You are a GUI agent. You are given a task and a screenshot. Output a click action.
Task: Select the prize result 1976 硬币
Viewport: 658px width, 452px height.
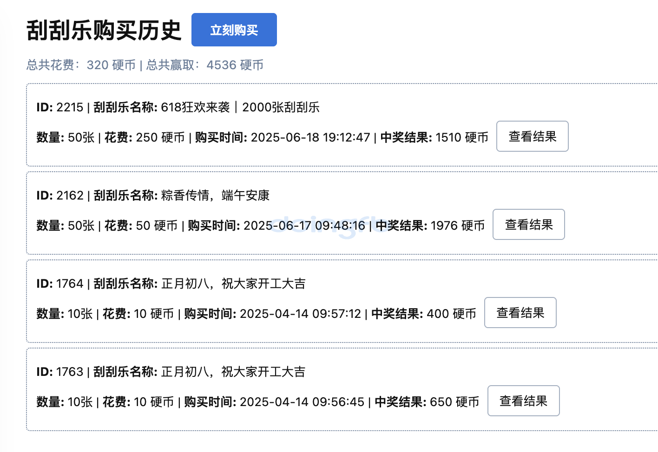(x=458, y=226)
